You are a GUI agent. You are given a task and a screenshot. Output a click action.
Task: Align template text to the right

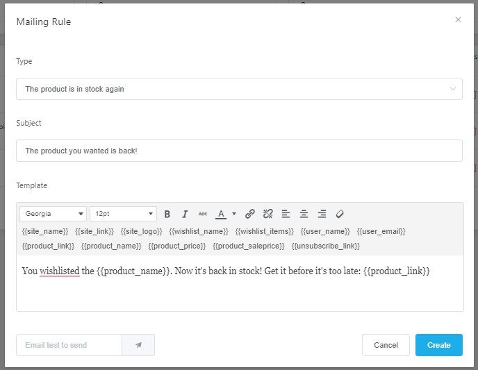[322, 214]
